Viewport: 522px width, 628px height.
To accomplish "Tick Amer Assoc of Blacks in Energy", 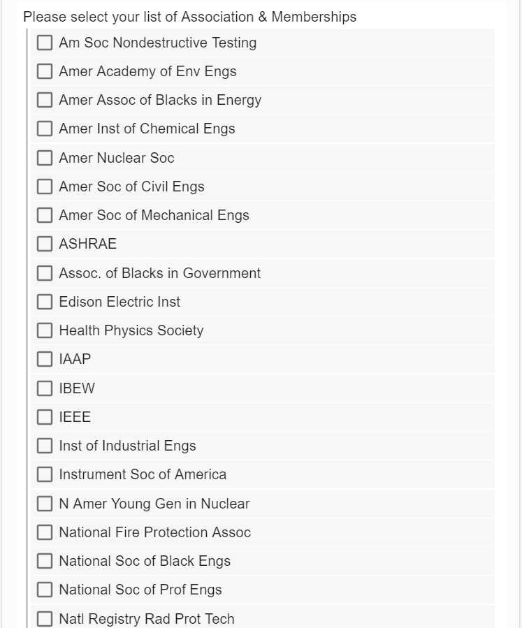I will pyautogui.click(x=45, y=100).
